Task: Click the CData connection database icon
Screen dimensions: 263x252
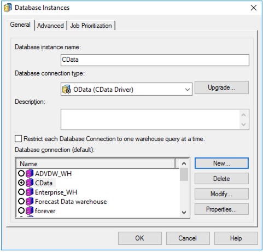Action: pyautogui.click(x=30, y=183)
